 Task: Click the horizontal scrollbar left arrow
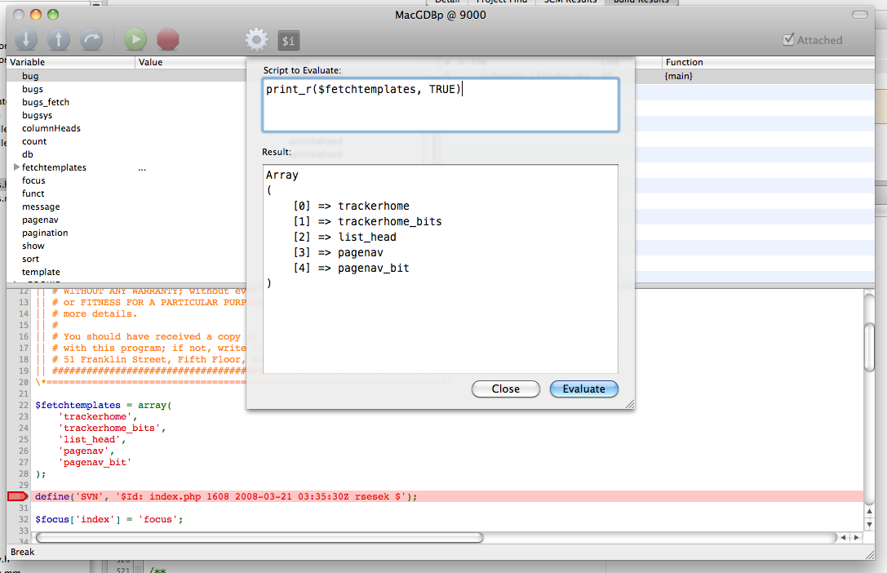click(844, 537)
